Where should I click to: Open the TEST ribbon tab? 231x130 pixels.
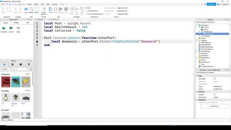[x=43, y=4]
